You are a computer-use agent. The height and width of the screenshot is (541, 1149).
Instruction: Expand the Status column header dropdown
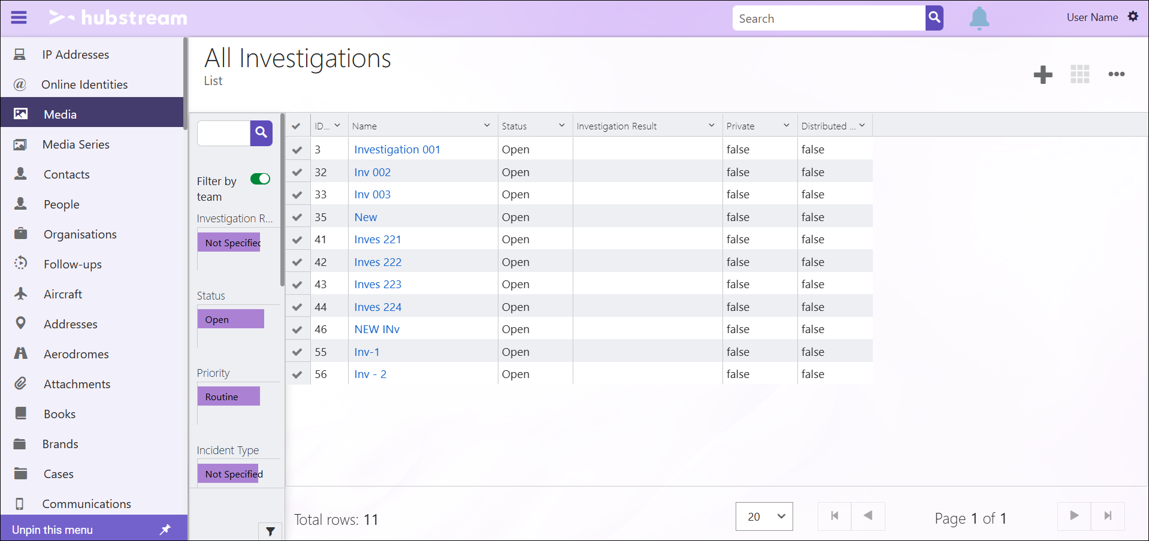click(561, 126)
